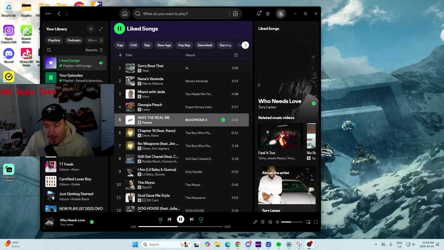This screenshot has height=250, width=444.
Task: Pause playback in the bottom player bar
Action: [x=180, y=219]
